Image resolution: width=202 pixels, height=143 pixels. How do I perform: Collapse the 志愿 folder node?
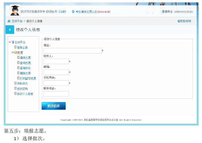pyautogui.click(x=12, y=52)
